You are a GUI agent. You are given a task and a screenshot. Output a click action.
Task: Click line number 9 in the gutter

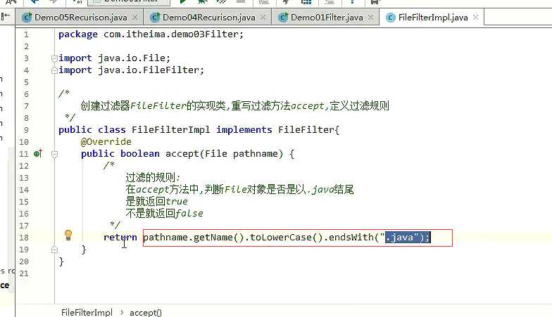coord(26,130)
